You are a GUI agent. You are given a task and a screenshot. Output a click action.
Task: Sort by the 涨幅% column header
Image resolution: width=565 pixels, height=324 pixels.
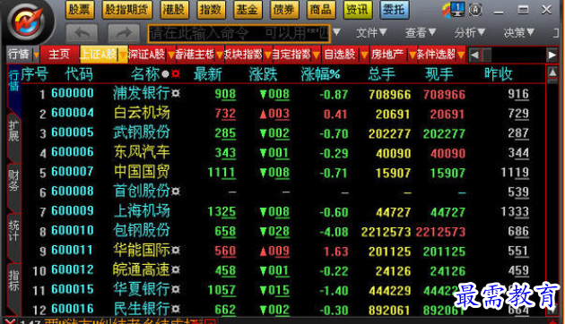pyautogui.click(x=321, y=74)
